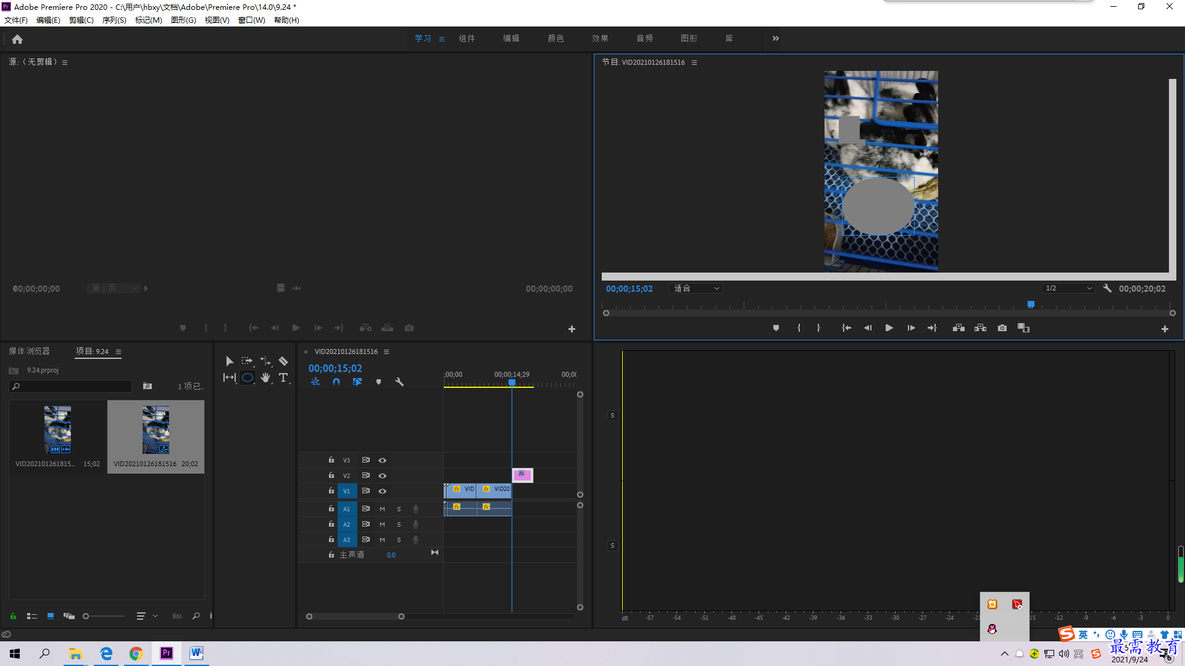
Task: Step back one frame in program monitor
Action: point(868,328)
